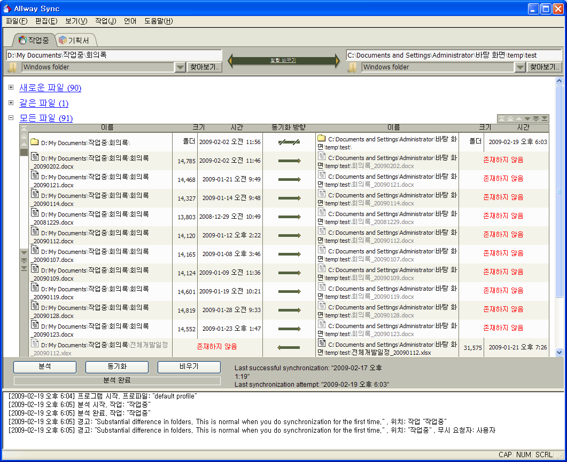
Task: Click the main scrollbar's down arrow
Action: point(559,352)
